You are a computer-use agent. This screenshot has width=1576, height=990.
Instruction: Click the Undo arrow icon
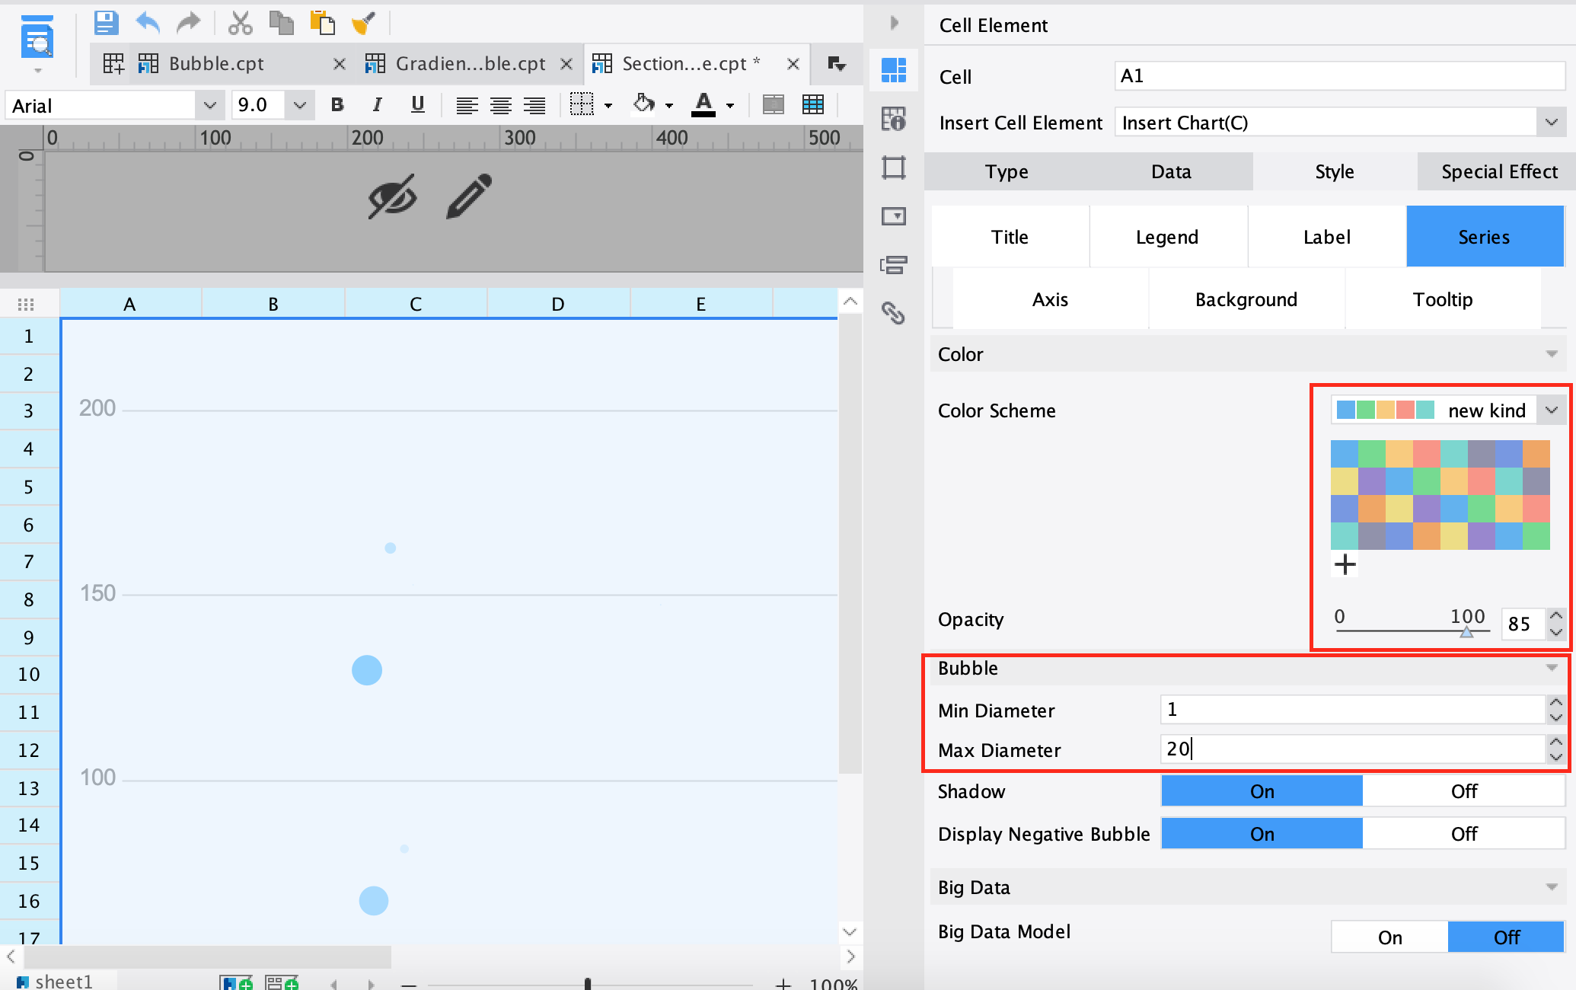click(x=148, y=23)
